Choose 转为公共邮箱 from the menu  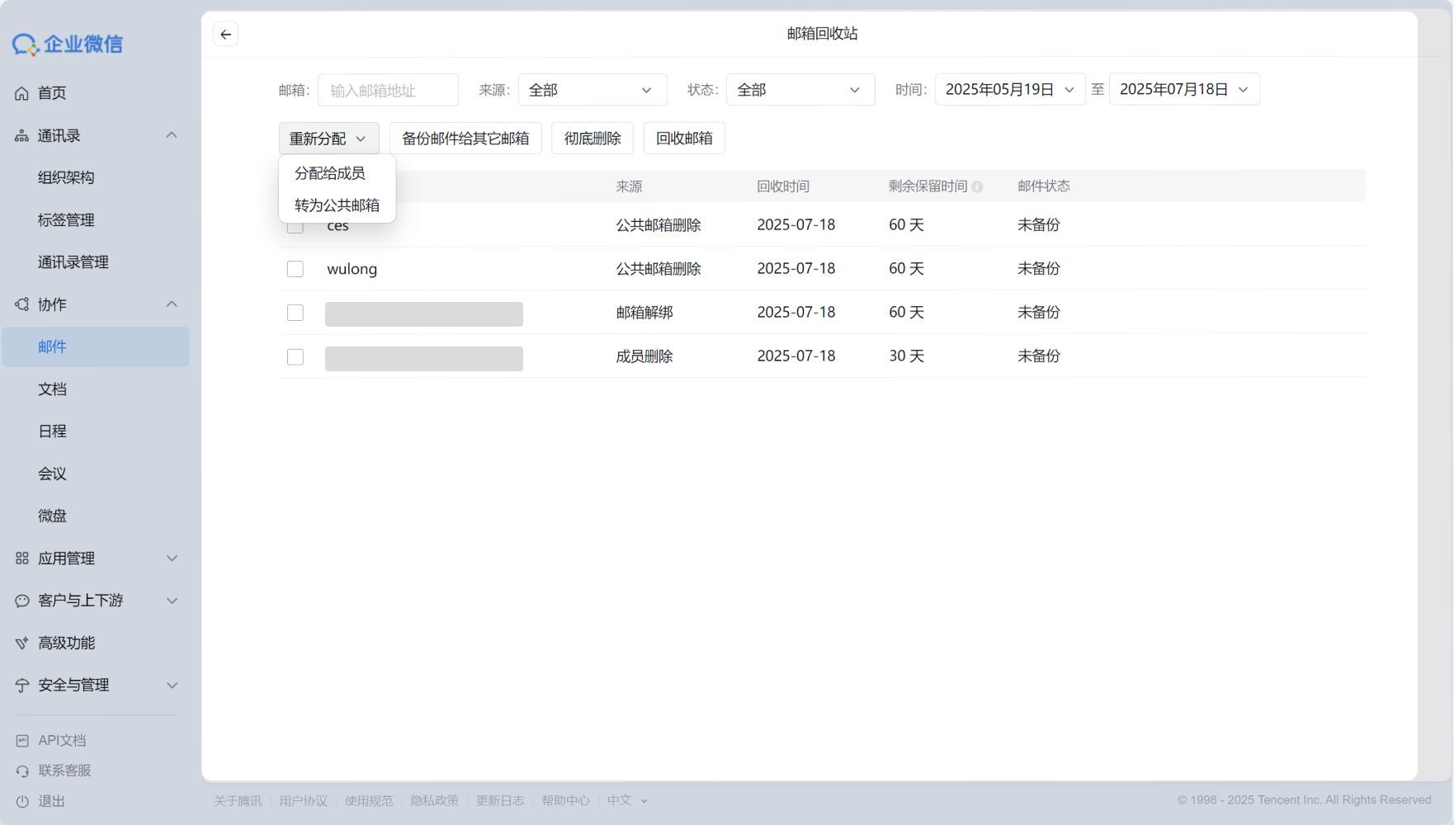click(337, 205)
